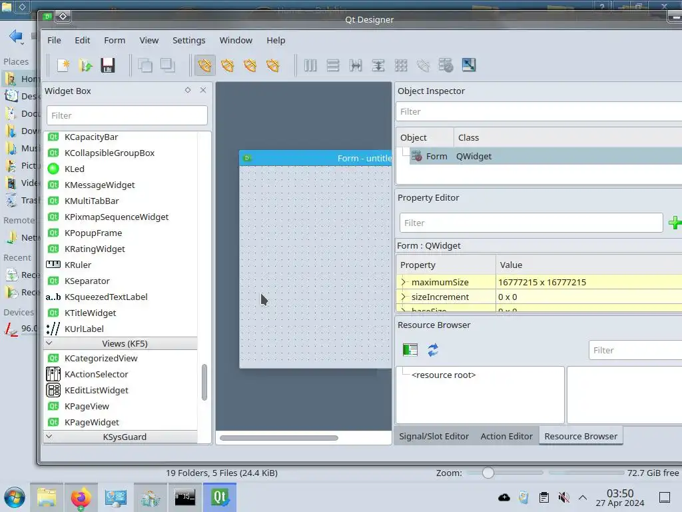Open the Window menu

236,40
